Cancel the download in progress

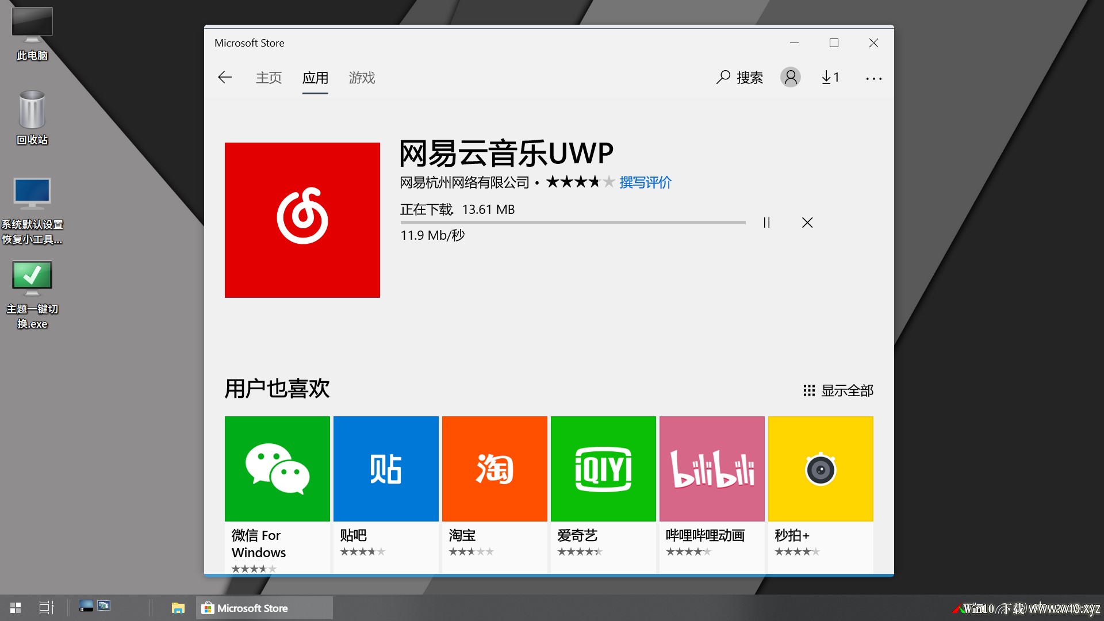click(x=807, y=223)
